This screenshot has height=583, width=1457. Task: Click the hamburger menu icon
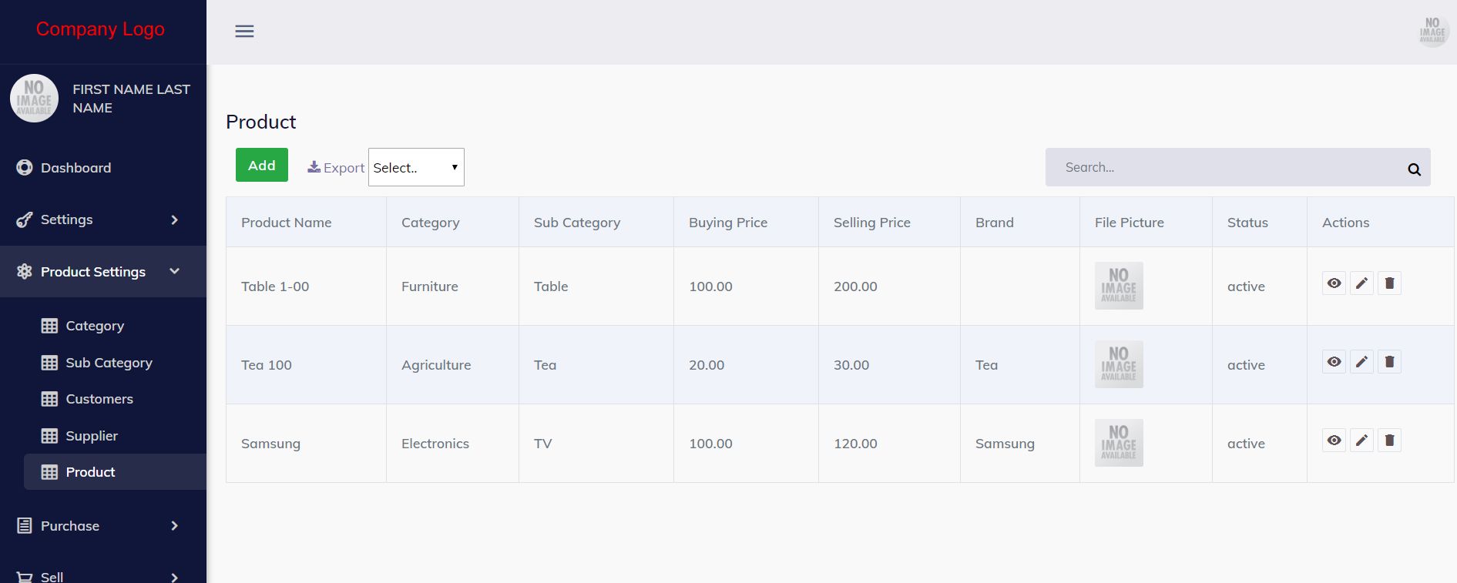click(244, 32)
